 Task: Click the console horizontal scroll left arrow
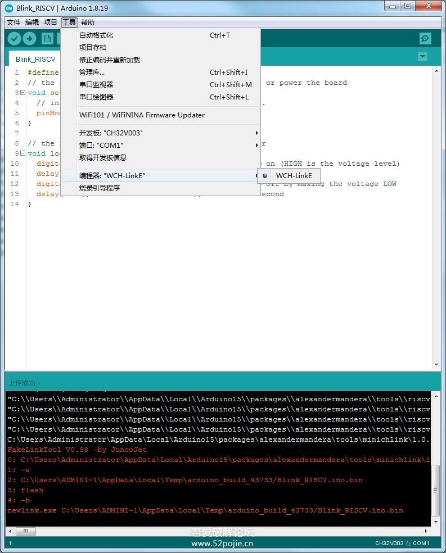[10, 531]
